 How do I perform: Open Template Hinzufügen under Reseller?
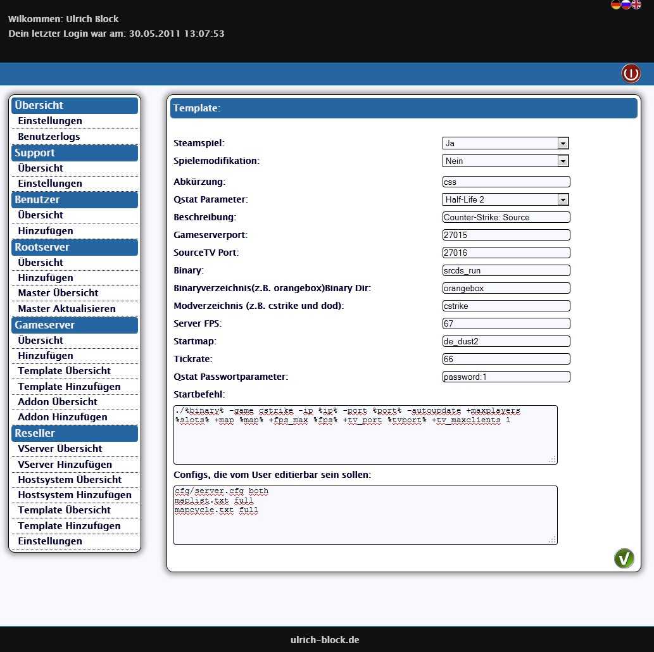[69, 526]
